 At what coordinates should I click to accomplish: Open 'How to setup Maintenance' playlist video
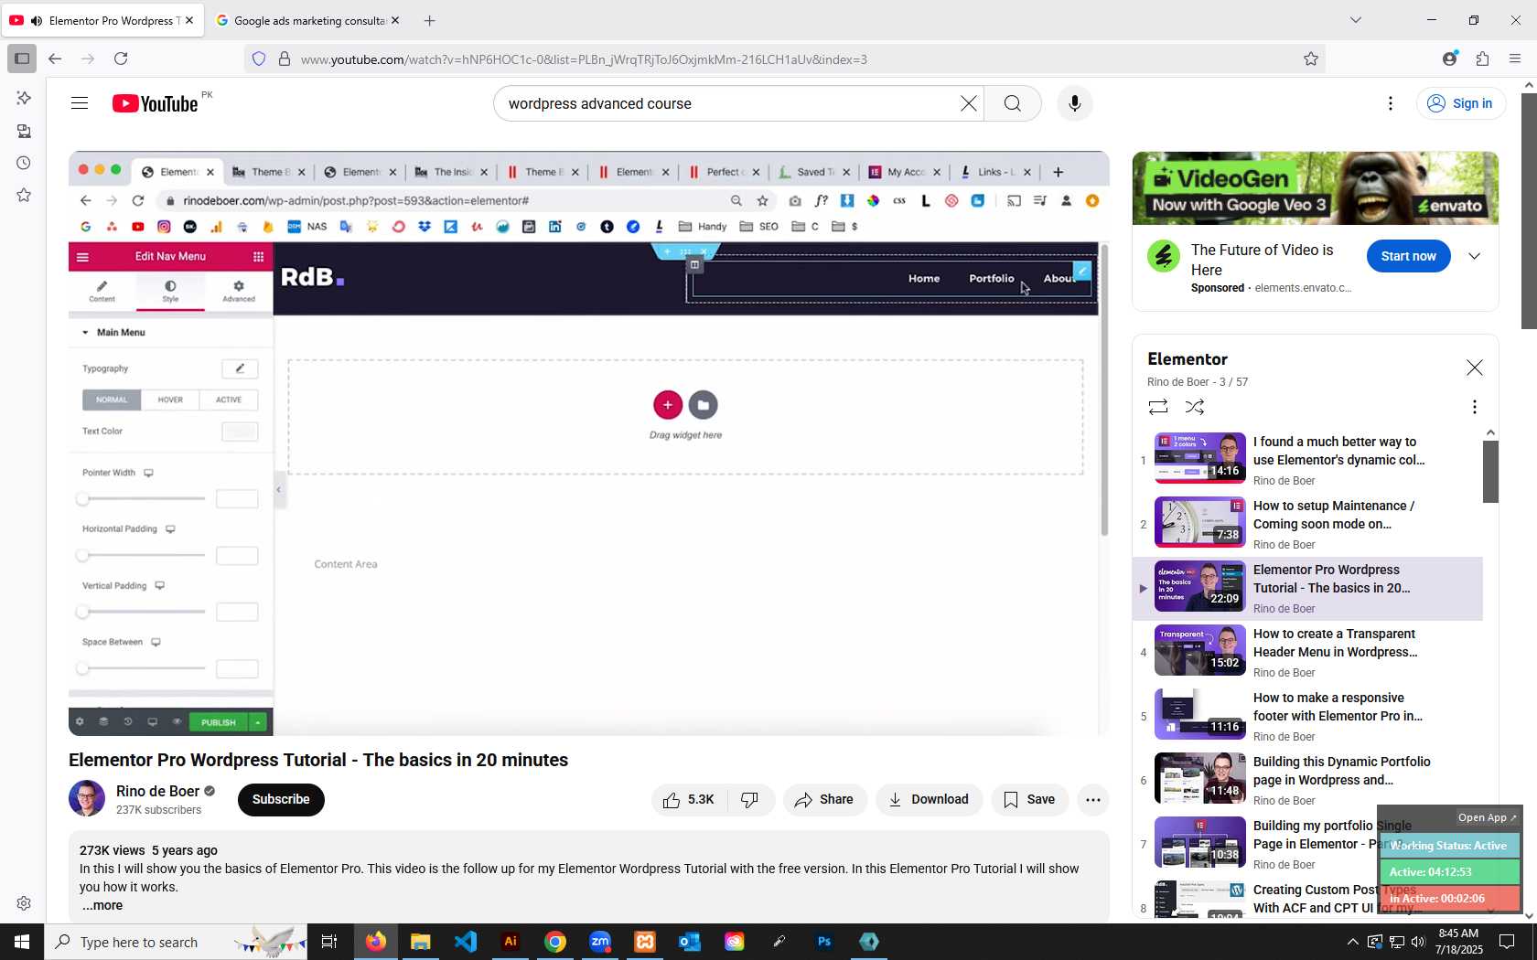tap(1307, 524)
